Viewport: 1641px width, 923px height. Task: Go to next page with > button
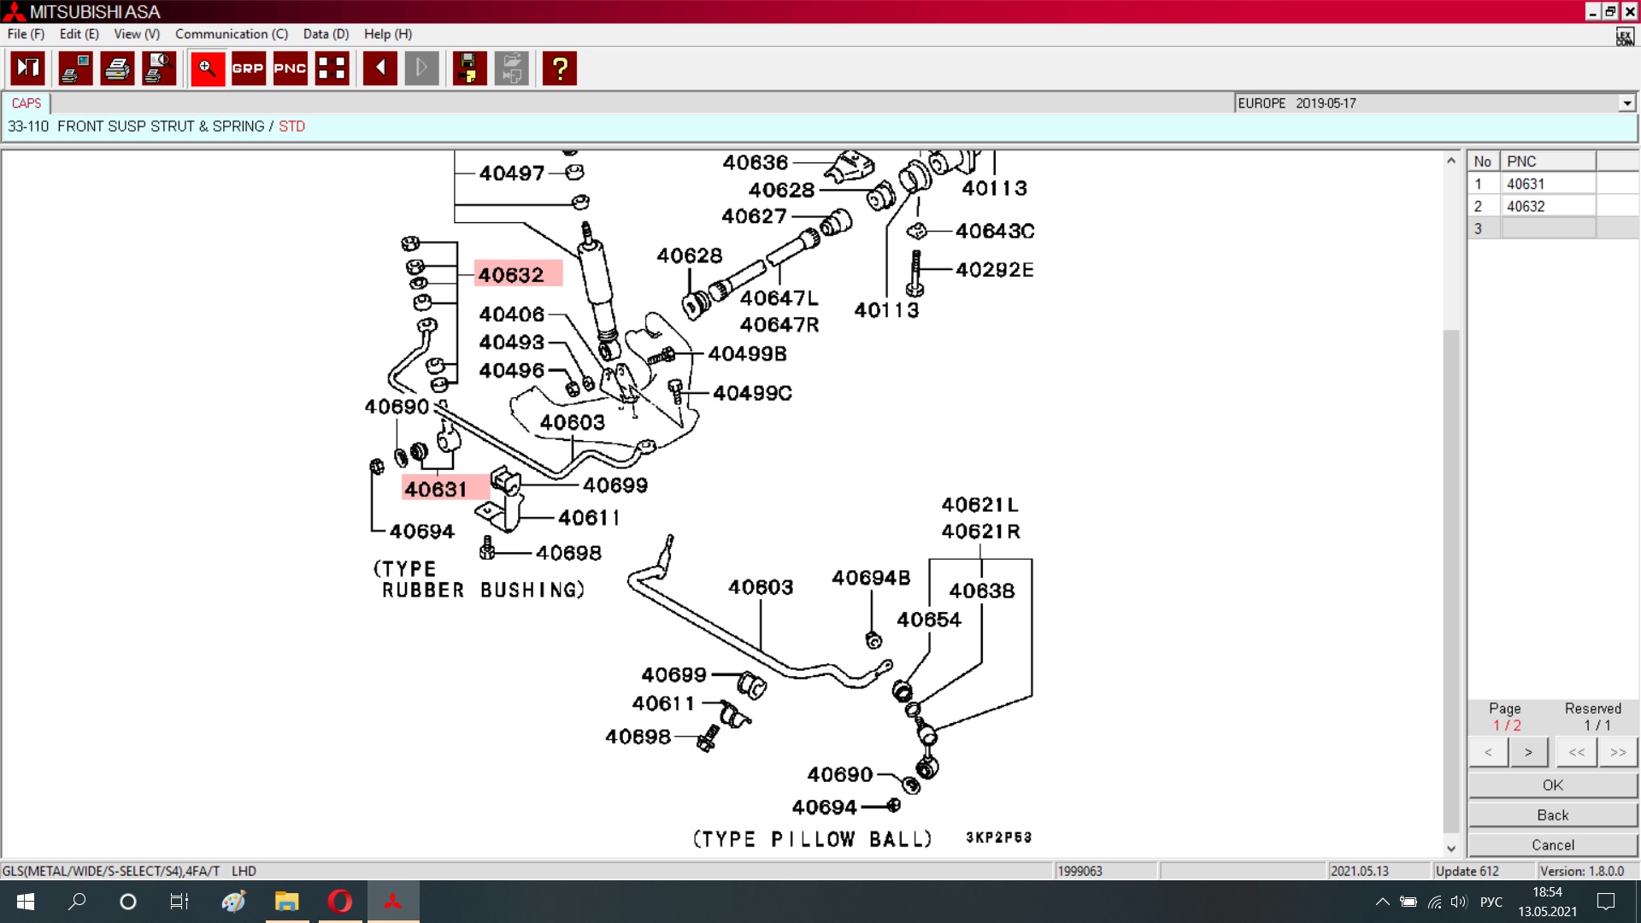[1528, 752]
